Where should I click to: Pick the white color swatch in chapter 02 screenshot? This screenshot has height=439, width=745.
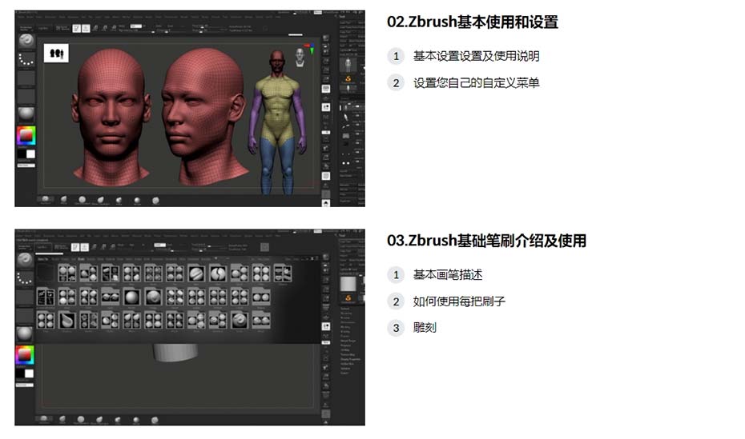[31, 154]
